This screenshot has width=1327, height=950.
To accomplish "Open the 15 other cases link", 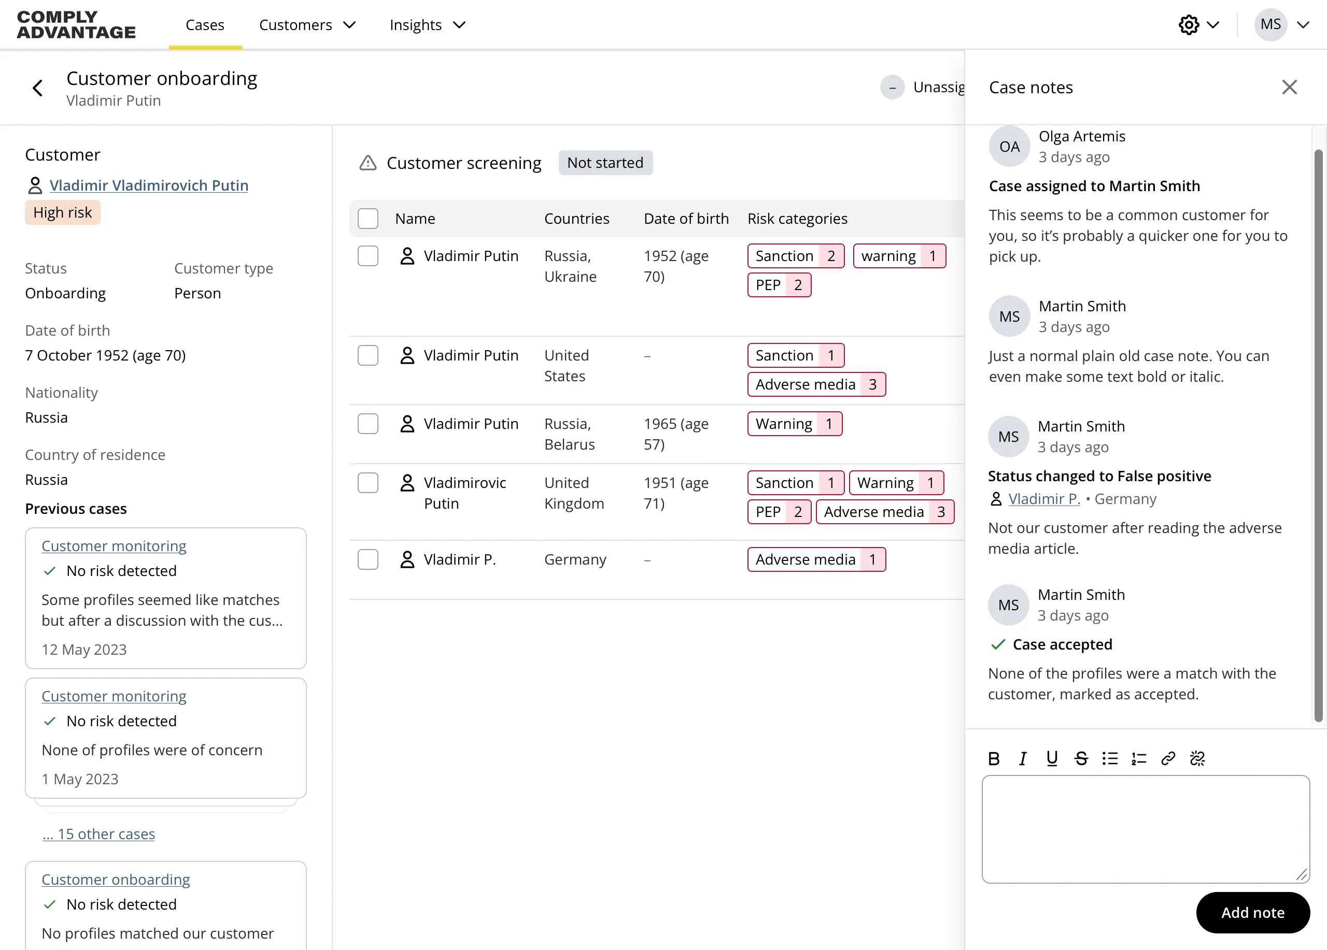I will click(99, 834).
